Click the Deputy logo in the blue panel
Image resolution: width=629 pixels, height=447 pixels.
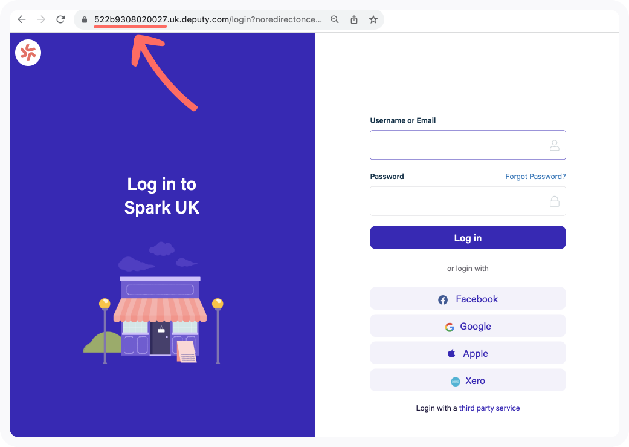point(28,53)
